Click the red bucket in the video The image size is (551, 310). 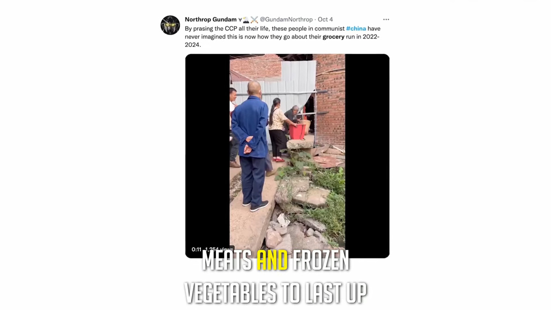click(297, 131)
